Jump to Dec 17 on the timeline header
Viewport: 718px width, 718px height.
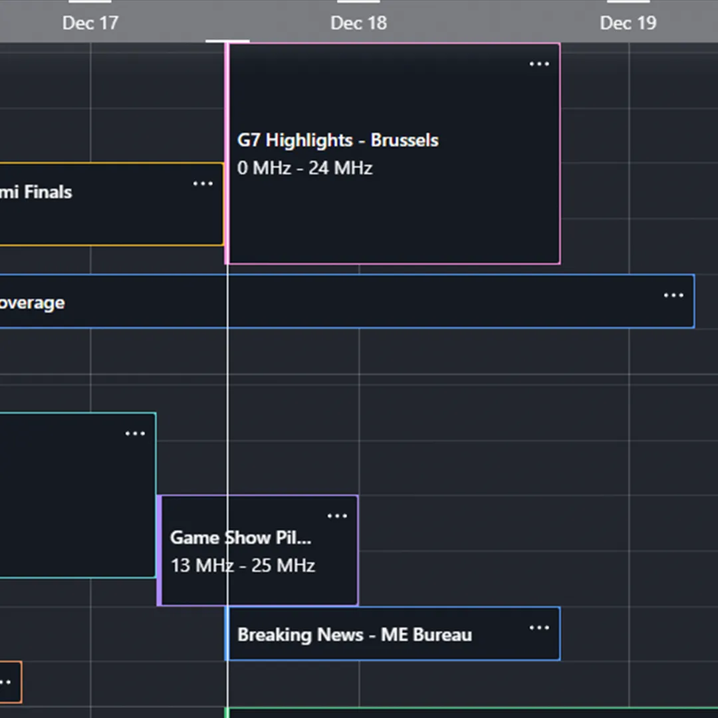coord(90,23)
